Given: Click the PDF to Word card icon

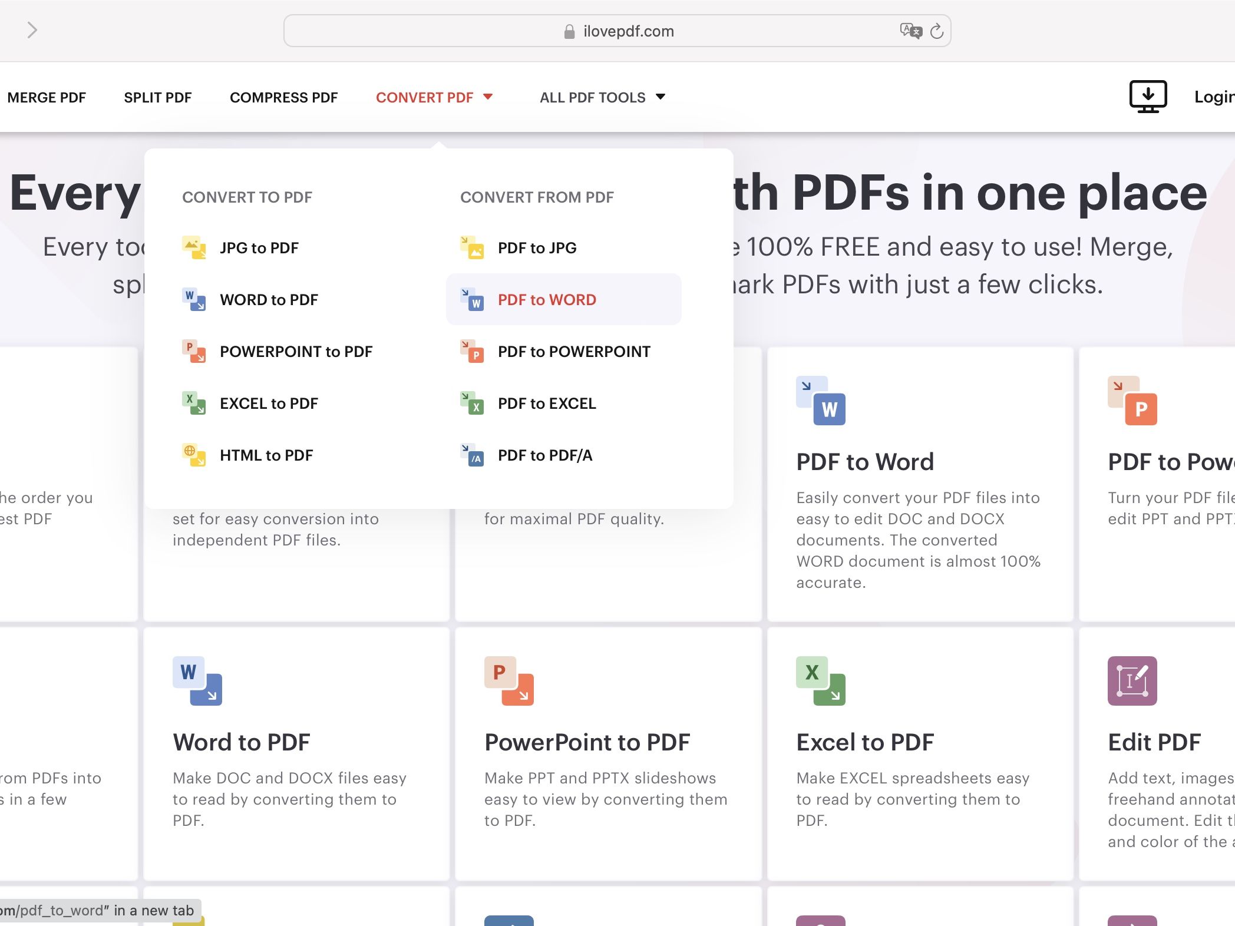Looking at the screenshot, I should tap(820, 401).
